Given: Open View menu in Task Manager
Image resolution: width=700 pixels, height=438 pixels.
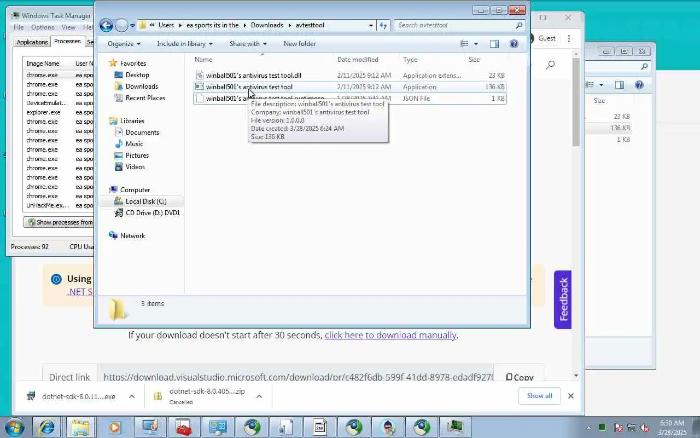Looking at the screenshot, I should coord(68,27).
